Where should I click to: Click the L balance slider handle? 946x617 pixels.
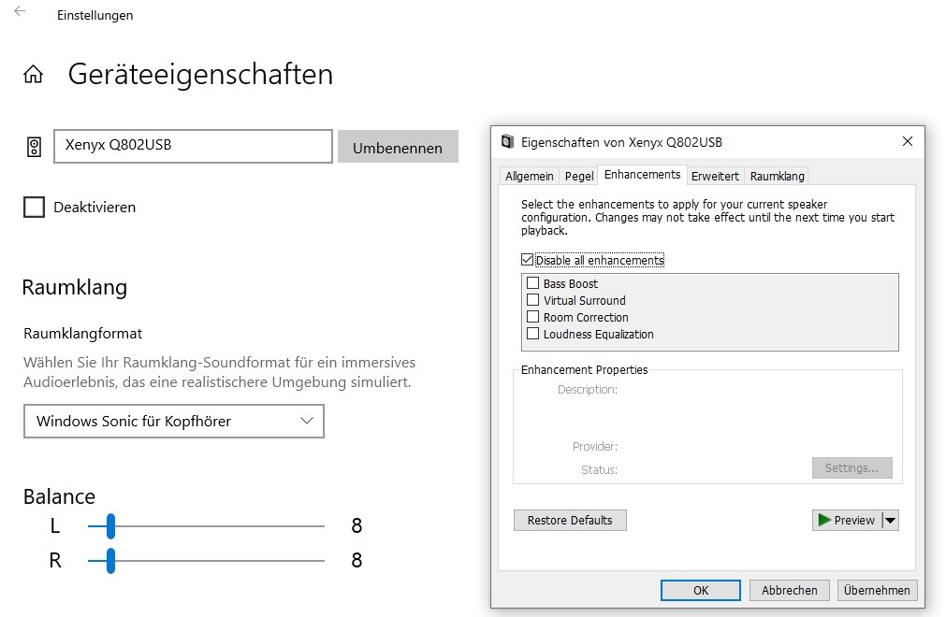(110, 526)
